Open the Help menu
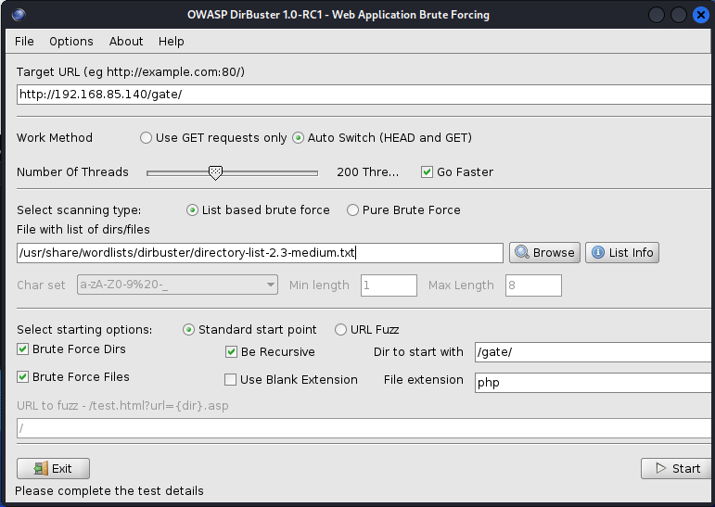The width and height of the screenshot is (715, 507). [x=172, y=41]
